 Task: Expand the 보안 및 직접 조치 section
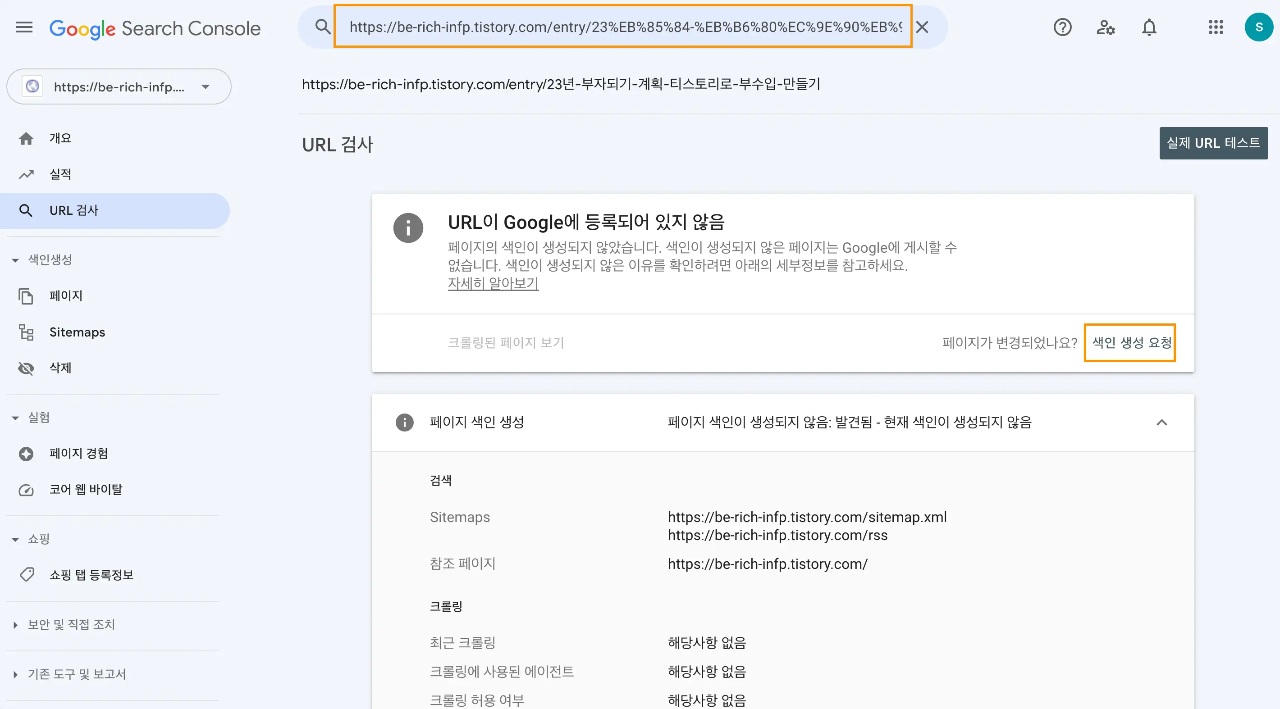(x=64, y=625)
